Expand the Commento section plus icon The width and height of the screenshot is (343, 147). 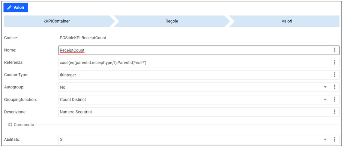pos(10,125)
